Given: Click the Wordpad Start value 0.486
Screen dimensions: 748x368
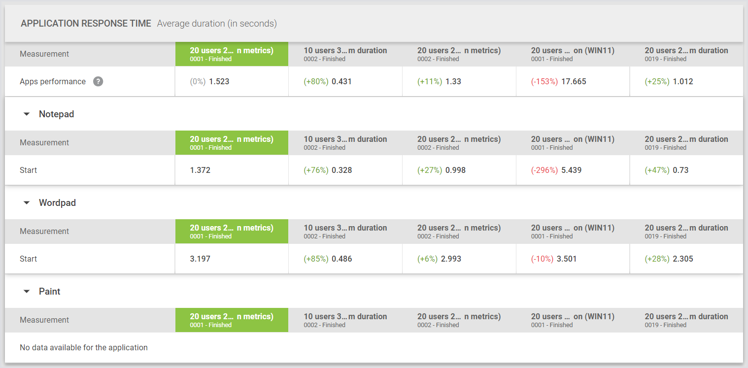Looking at the screenshot, I should [341, 259].
